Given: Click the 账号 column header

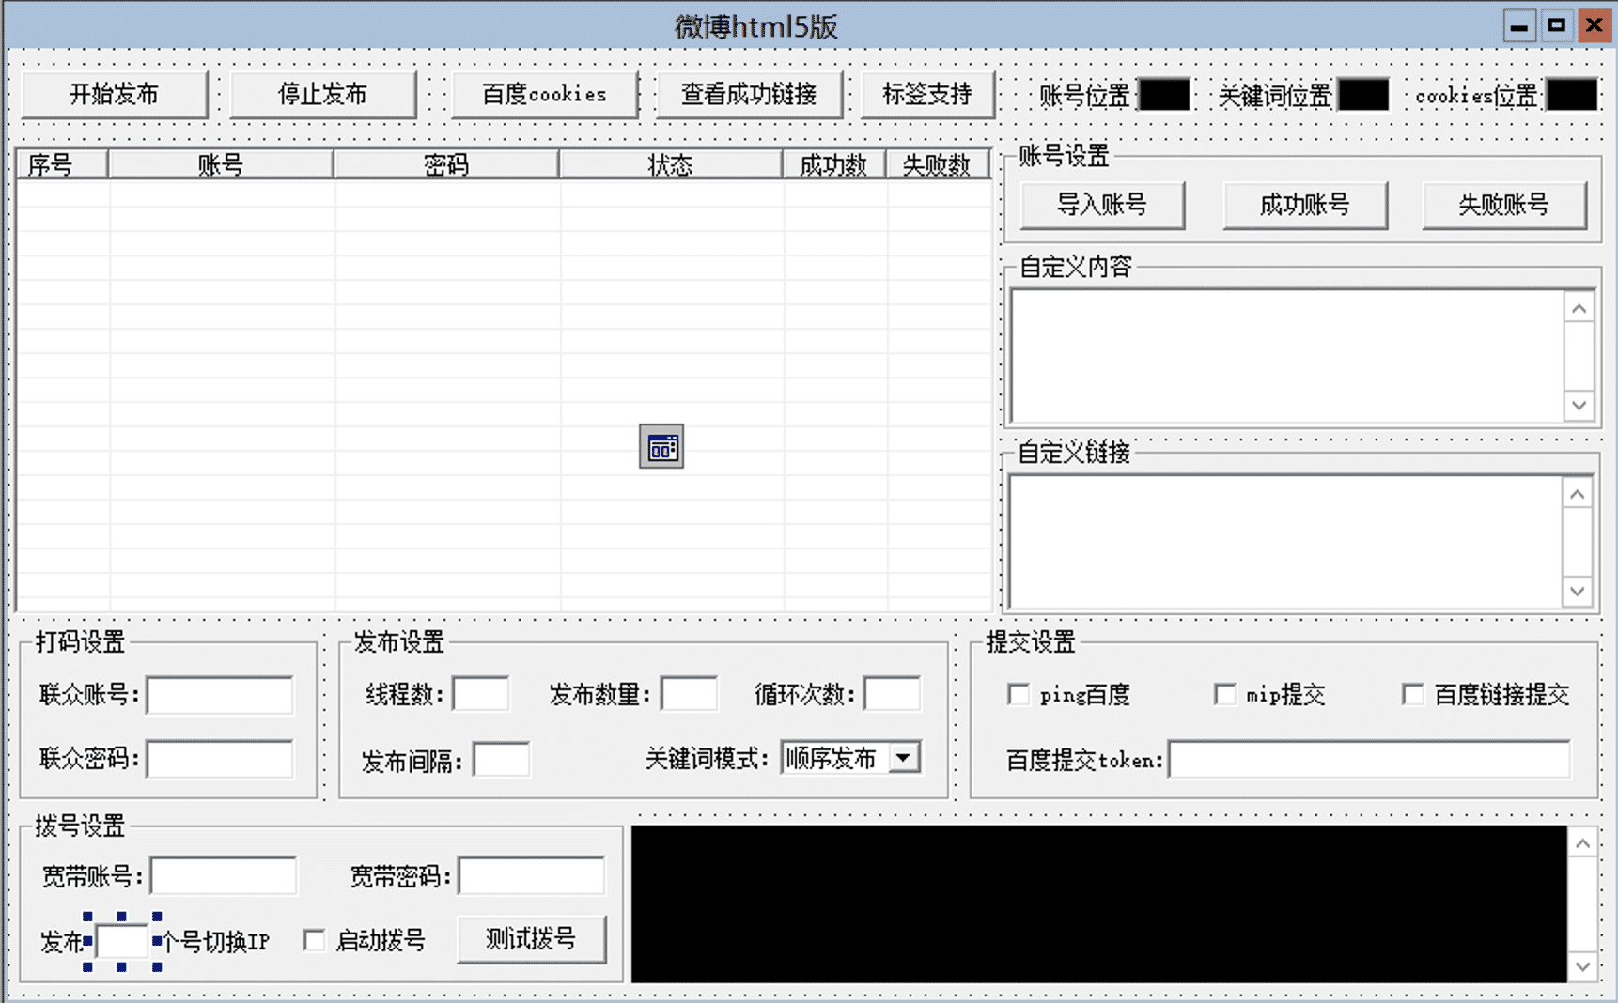Looking at the screenshot, I should tap(220, 163).
